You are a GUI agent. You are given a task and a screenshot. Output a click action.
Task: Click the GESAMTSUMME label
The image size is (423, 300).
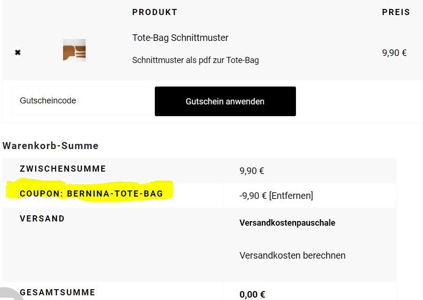pos(57,292)
